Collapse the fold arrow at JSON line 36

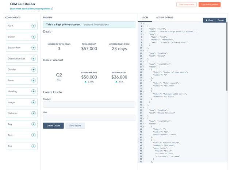tap(143, 118)
